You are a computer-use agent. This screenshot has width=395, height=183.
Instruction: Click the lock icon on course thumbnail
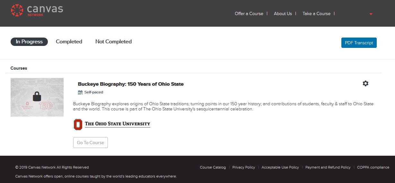(x=37, y=97)
